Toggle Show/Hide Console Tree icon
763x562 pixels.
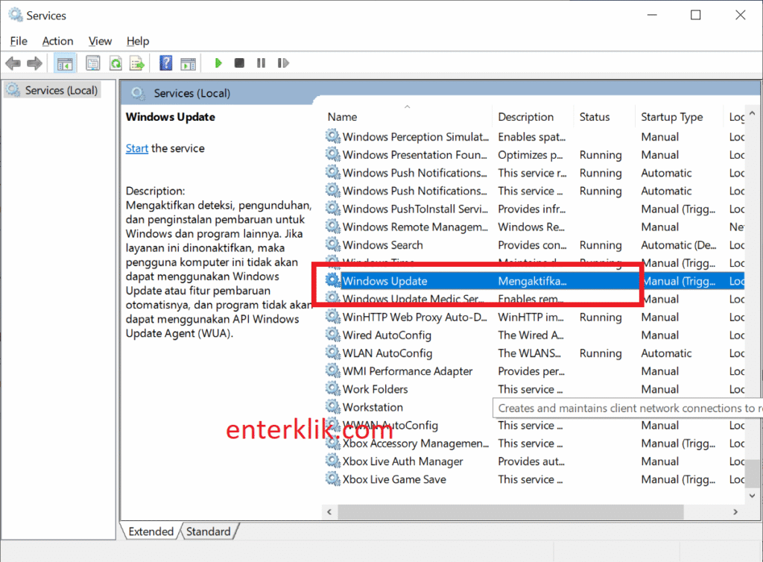pyautogui.click(x=65, y=63)
